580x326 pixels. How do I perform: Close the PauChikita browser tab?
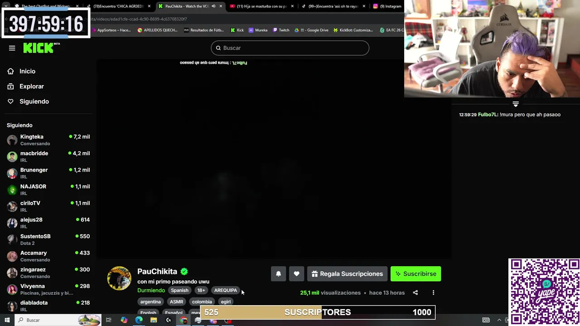[x=221, y=6]
